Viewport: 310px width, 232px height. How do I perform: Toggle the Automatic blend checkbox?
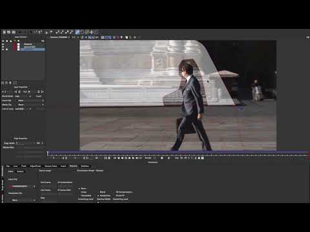(x=98, y=195)
